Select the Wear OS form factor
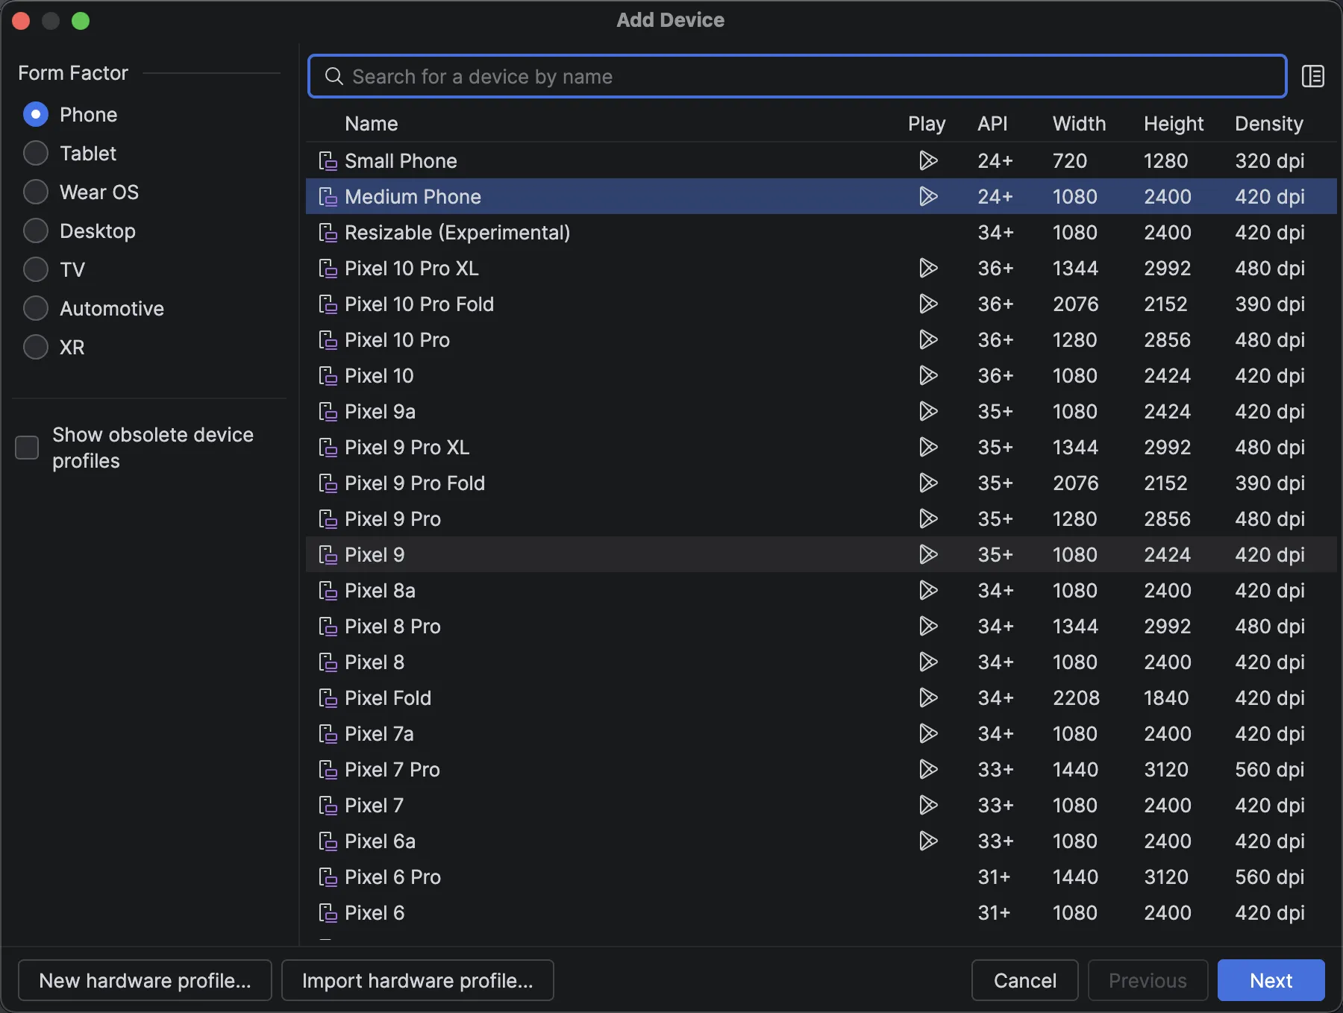Screen dimensions: 1343x1013 [x=36, y=192]
